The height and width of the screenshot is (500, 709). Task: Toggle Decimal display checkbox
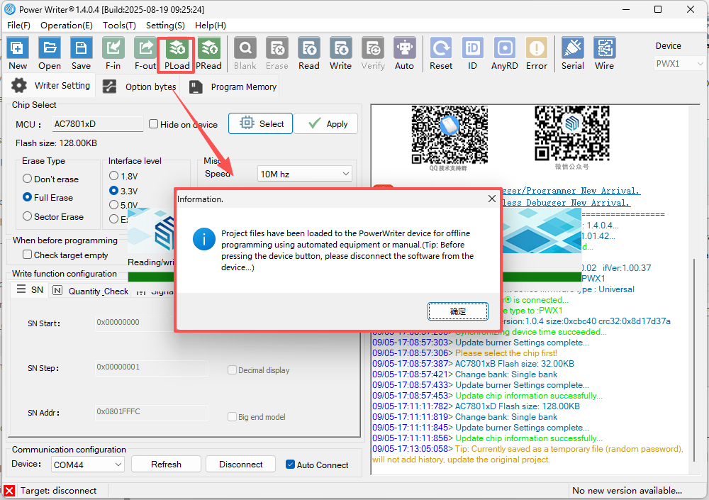(x=232, y=370)
